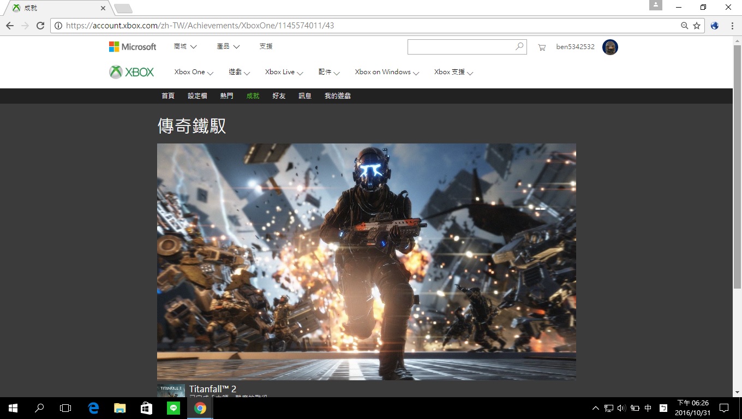The image size is (742, 419).
Task: Reload the Xbox achievements page
Action: coord(40,26)
